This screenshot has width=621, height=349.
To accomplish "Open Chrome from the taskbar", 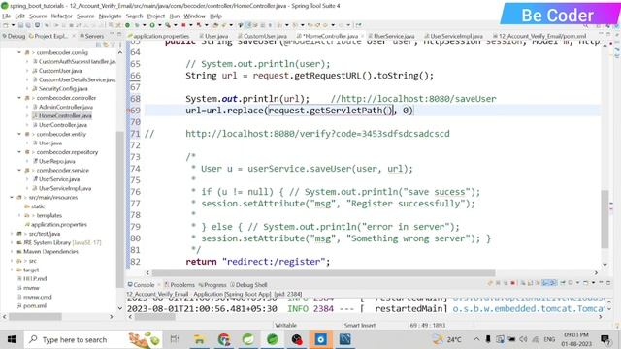I will pyautogui.click(x=224, y=339).
